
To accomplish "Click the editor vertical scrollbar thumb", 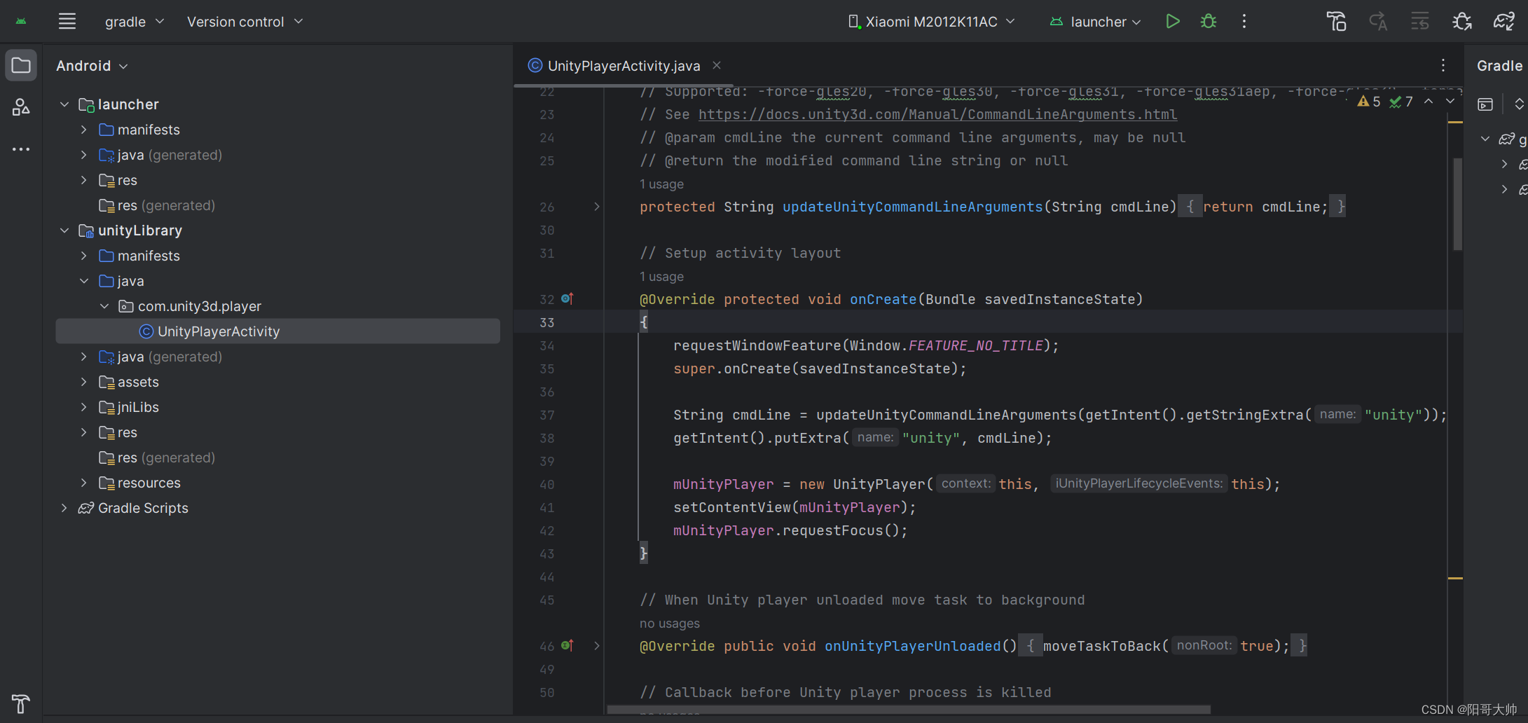I will click(1457, 203).
